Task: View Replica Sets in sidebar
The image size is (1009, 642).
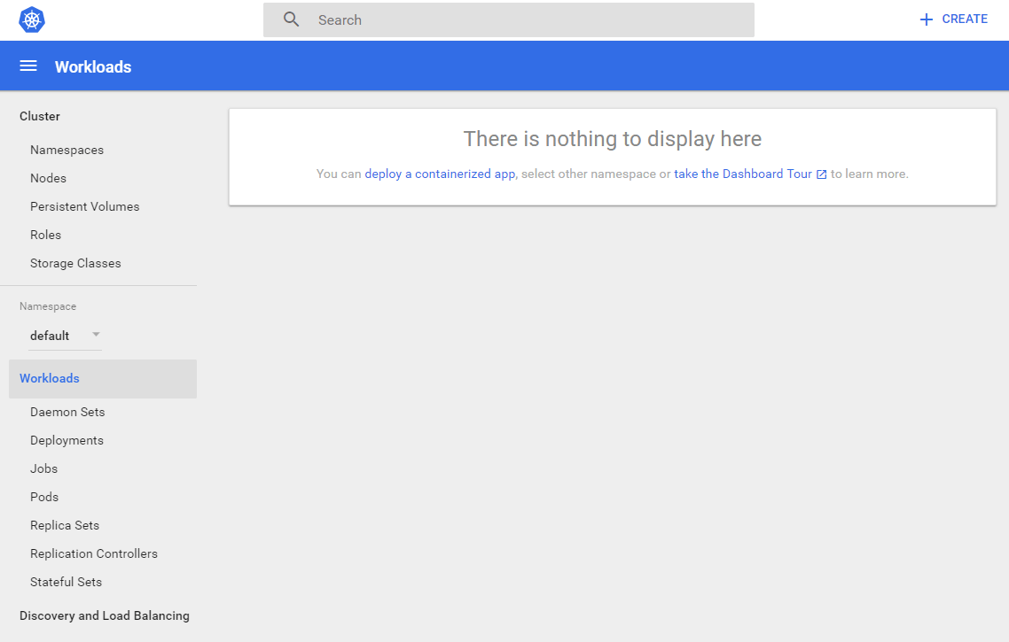Action: tap(65, 525)
